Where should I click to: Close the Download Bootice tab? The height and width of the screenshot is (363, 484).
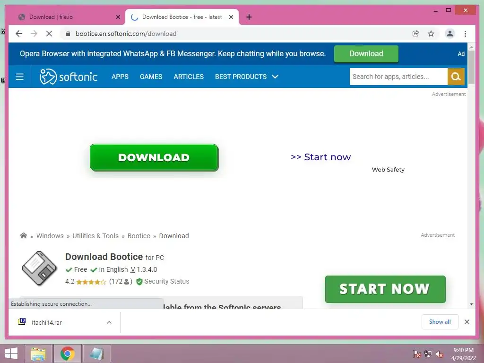pos(231,17)
